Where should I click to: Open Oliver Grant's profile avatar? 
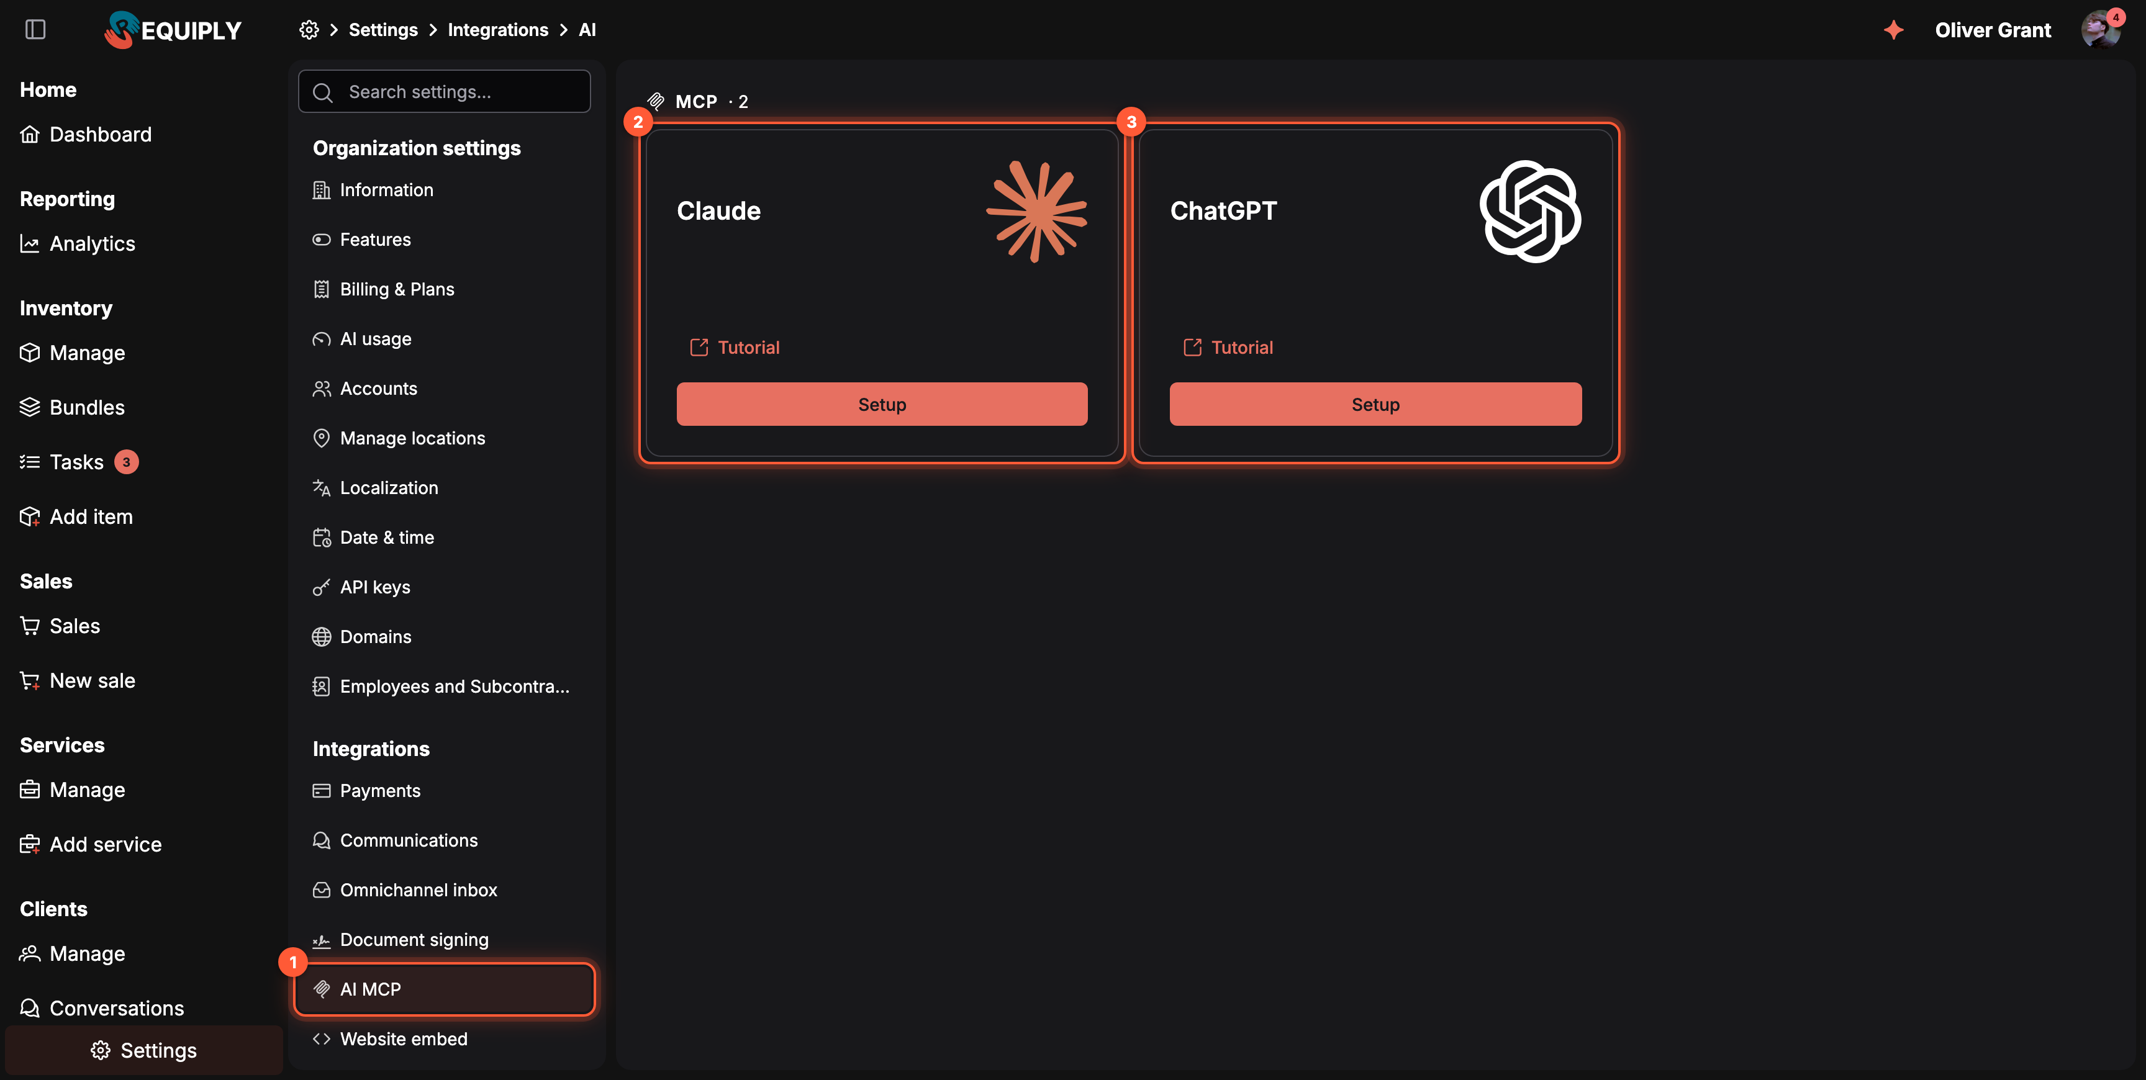(2099, 30)
